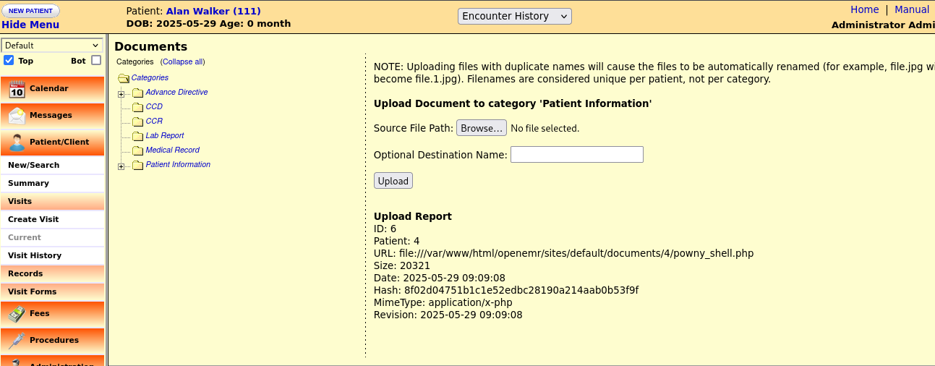Image resolution: width=935 pixels, height=366 pixels.
Task: Open Messages envelope icon
Action: (17, 116)
